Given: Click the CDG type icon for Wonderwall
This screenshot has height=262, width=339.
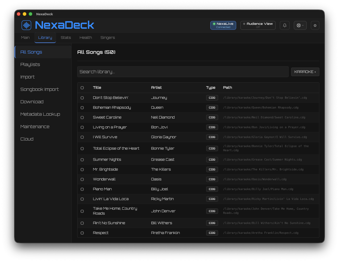Looking at the screenshot, I should [212, 179].
